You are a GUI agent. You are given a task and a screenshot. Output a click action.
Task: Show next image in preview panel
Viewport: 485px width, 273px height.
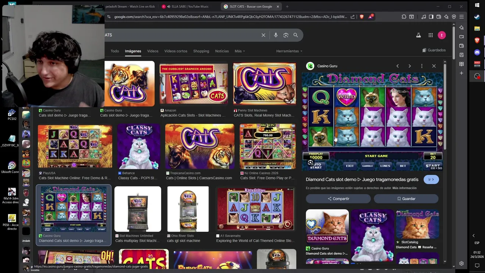coord(410,66)
